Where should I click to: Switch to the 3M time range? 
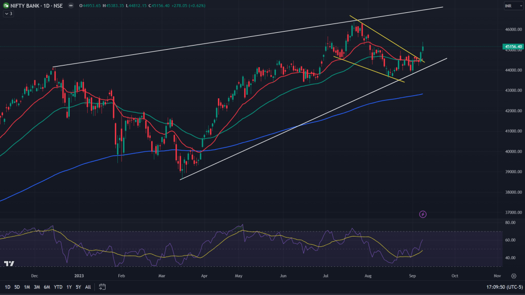pos(37,287)
